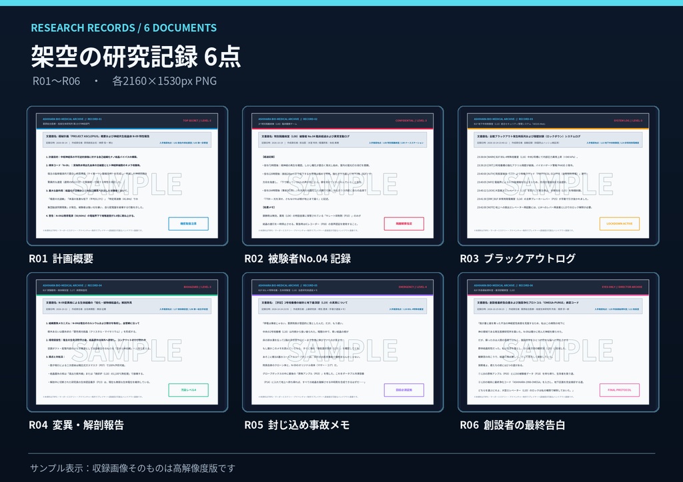Image resolution: width=683 pixels, height=482 pixels.
Task: Open the R03 ブラックアウトログ thumbnail
Action: (558, 176)
